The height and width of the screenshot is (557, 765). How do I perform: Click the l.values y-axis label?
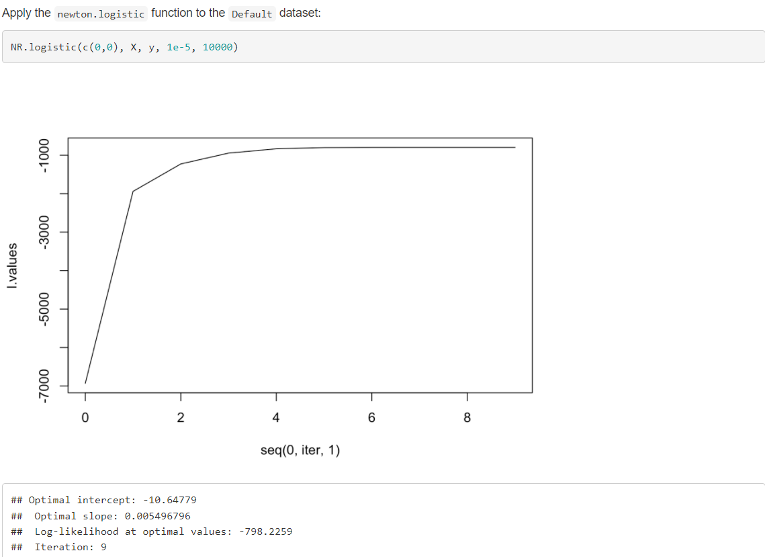(x=13, y=265)
